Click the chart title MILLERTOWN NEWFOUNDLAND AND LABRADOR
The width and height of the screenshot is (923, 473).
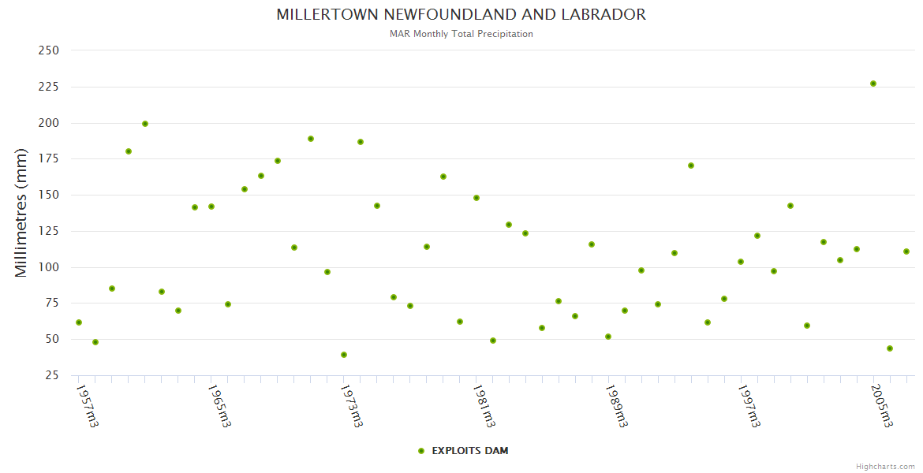tap(461, 15)
